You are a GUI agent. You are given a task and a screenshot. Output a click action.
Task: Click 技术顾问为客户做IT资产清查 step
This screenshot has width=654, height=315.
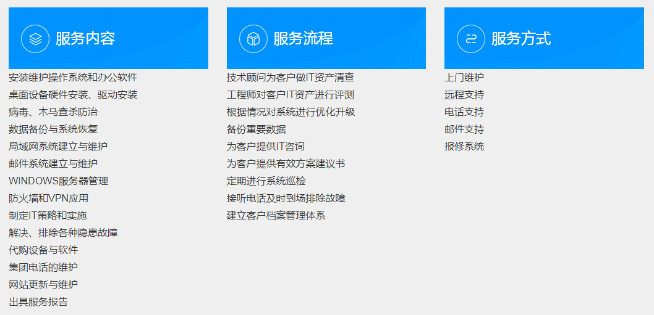coord(291,78)
